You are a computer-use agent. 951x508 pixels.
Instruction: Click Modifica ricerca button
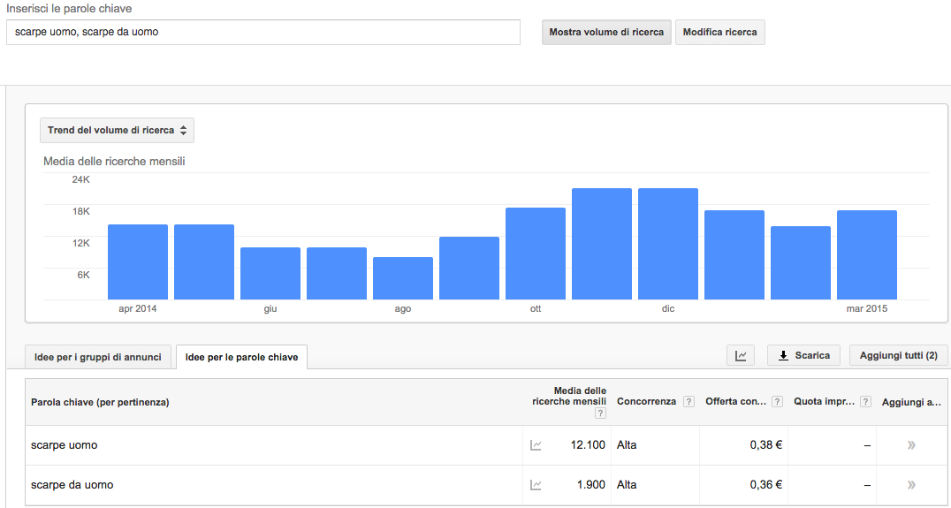click(720, 32)
